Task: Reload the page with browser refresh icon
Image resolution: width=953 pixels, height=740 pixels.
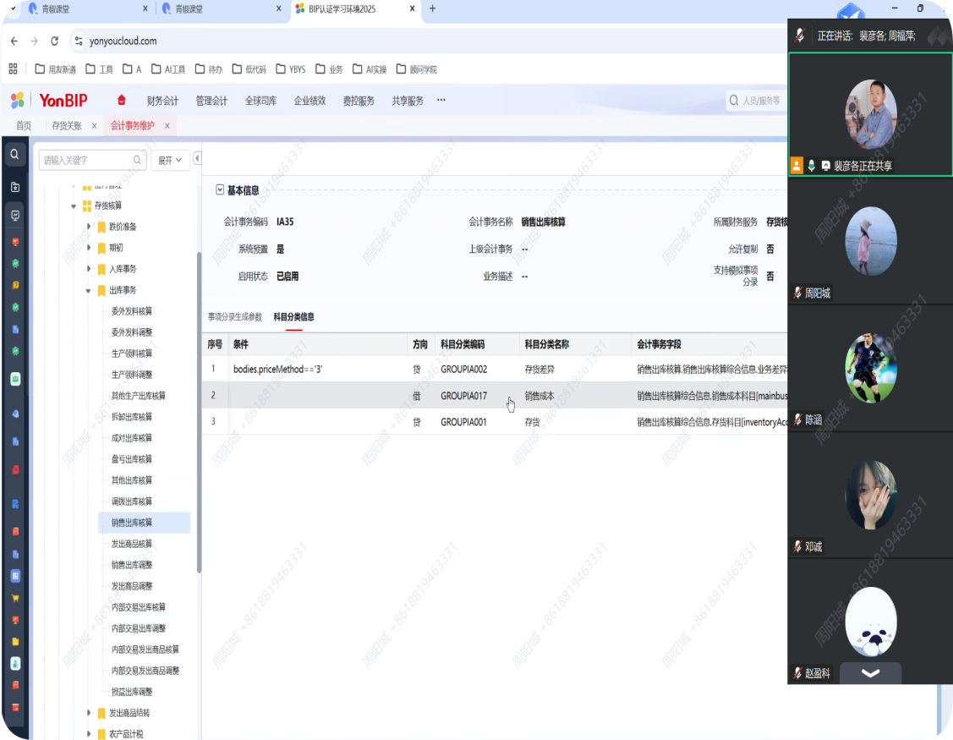Action: pos(55,41)
